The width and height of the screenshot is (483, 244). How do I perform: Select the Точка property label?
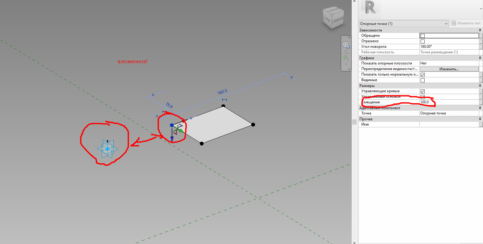pos(366,113)
